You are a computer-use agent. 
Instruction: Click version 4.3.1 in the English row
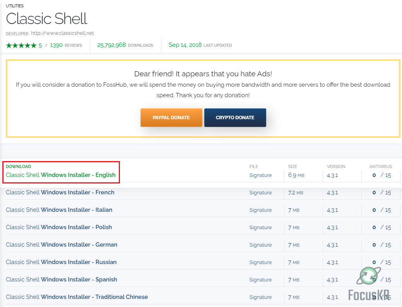pyautogui.click(x=332, y=175)
